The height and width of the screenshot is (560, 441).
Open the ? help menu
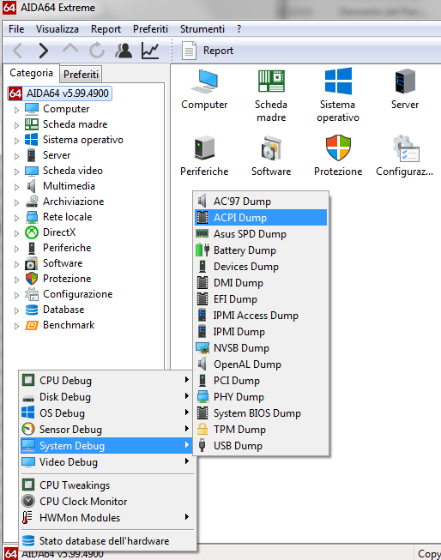(x=239, y=29)
